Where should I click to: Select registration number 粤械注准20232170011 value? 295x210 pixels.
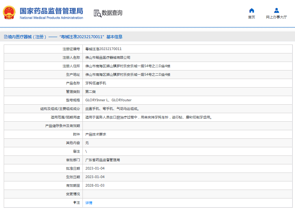tap(103, 49)
